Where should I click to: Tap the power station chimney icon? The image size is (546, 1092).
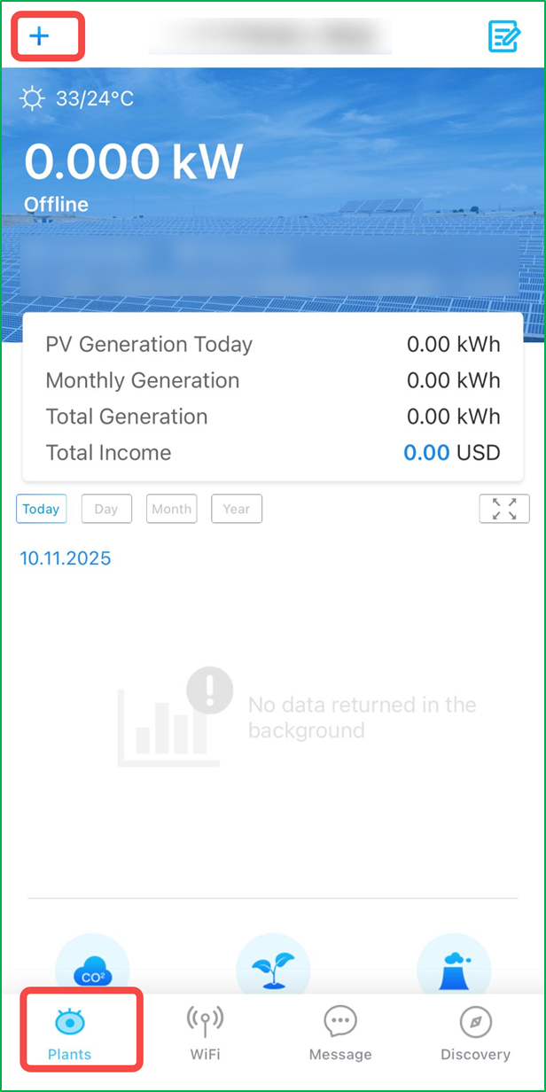[x=453, y=968]
